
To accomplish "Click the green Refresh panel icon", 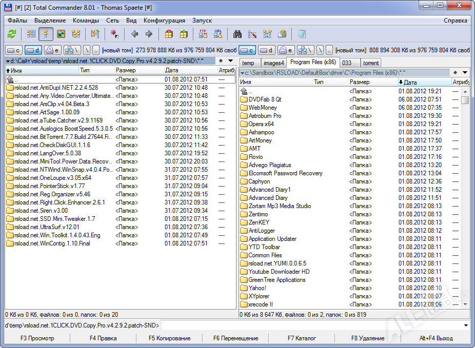I will tap(12, 34).
